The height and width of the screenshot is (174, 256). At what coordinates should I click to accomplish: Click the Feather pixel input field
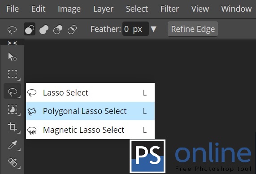135,29
